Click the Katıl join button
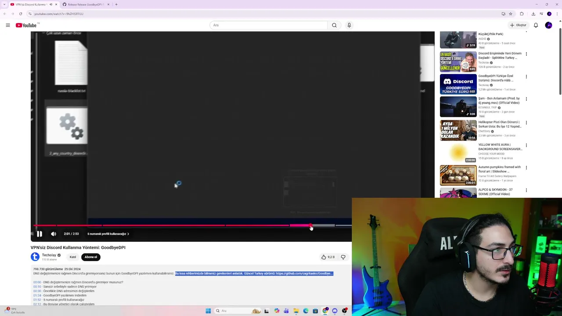Image resolution: width=562 pixels, height=316 pixels. [x=73, y=257]
